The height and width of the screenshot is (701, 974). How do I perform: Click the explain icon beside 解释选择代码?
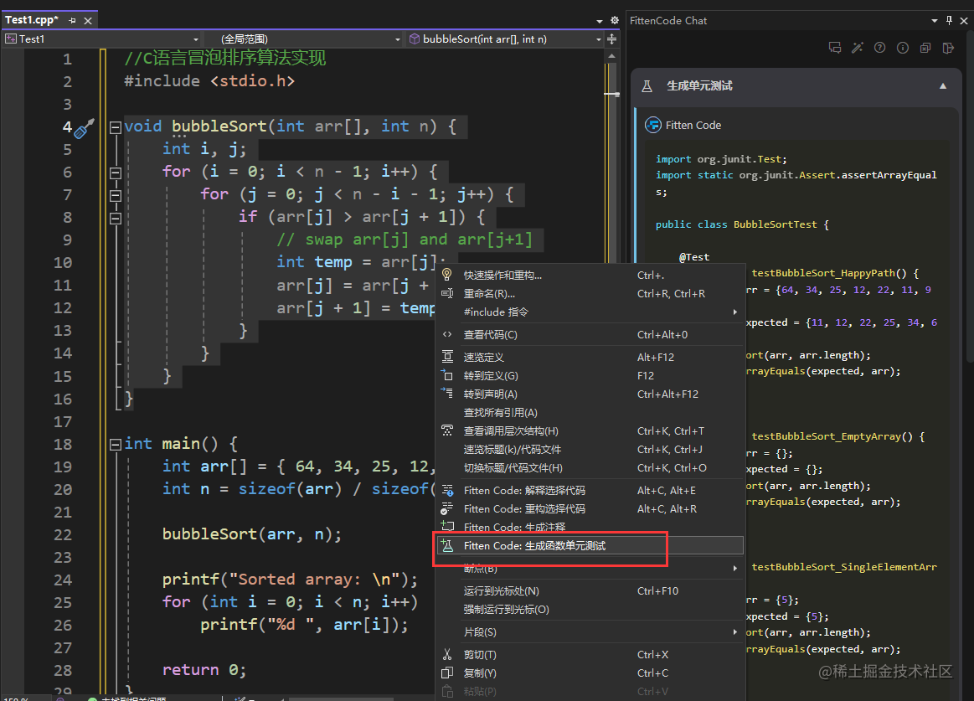coord(447,490)
